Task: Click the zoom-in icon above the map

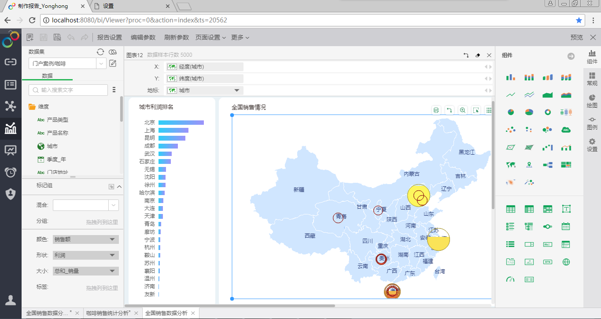Action: (x=462, y=110)
